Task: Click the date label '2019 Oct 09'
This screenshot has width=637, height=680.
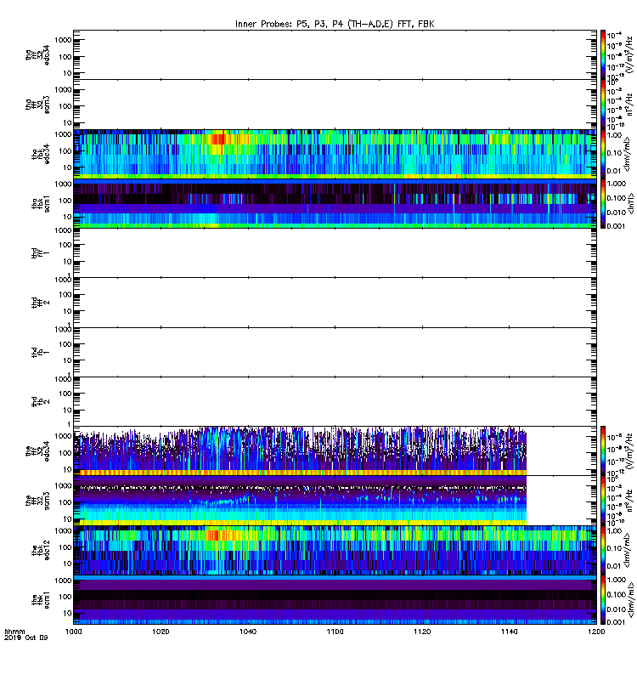Action: (26, 637)
